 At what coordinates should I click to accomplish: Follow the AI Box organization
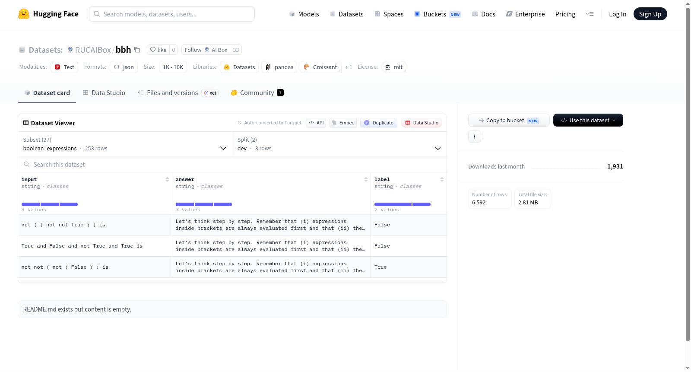point(206,50)
